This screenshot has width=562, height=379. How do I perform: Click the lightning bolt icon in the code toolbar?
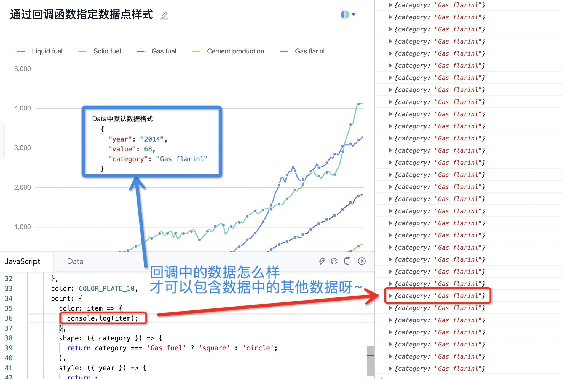[x=322, y=261]
